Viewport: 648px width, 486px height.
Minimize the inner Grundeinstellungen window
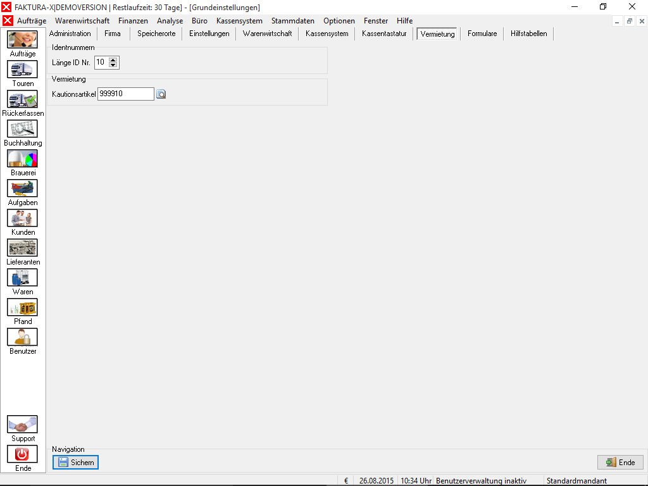click(x=617, y=21)
